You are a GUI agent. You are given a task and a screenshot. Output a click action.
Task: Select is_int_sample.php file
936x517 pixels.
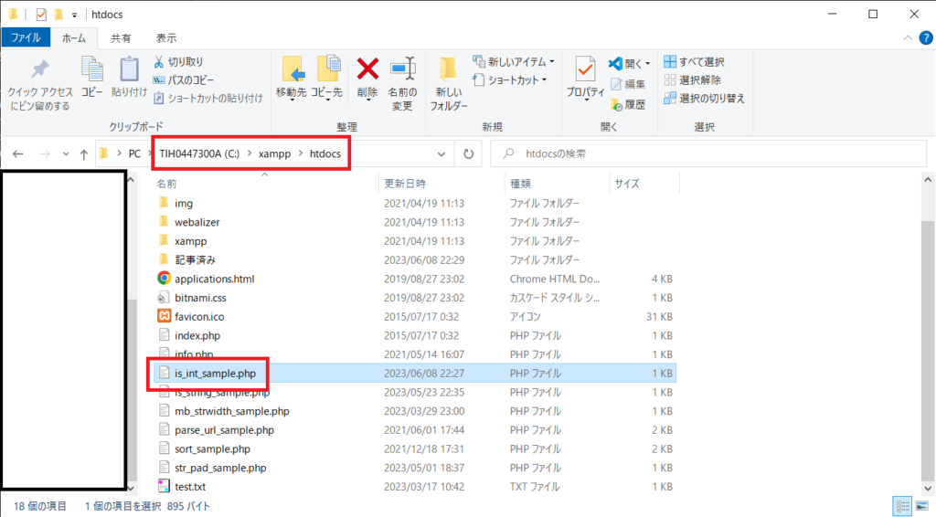pyautogui.click(x=415, y=374)
